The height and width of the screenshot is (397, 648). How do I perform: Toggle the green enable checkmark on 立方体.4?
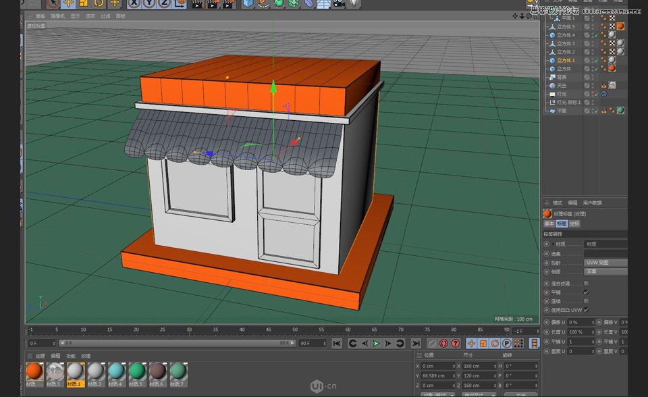(595, 35)
